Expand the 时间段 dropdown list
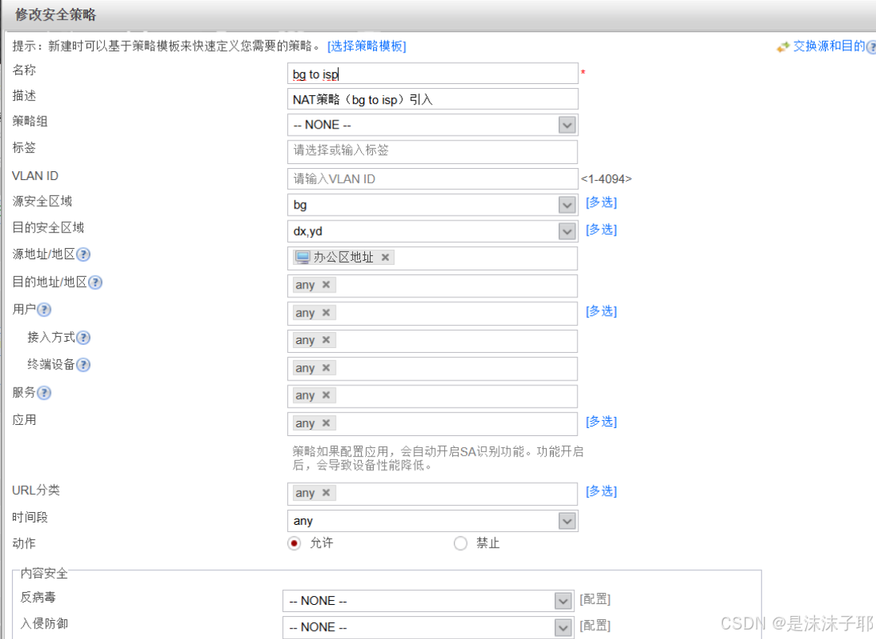The height and width of the screenshot is (639, 876). 567,521
